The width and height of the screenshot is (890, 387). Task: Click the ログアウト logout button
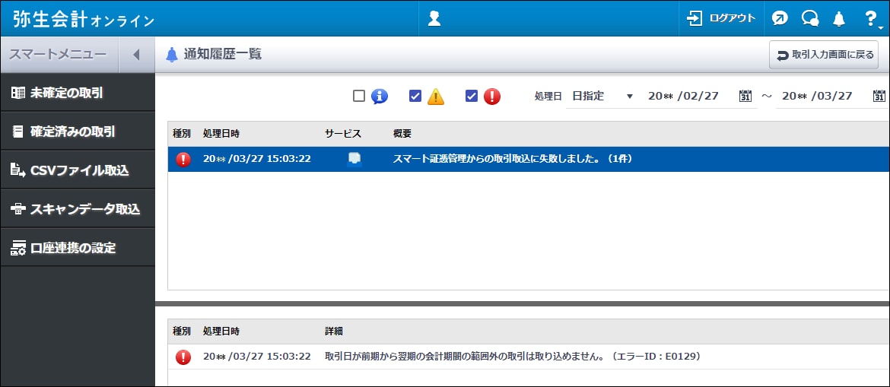[x=721, y=18]
